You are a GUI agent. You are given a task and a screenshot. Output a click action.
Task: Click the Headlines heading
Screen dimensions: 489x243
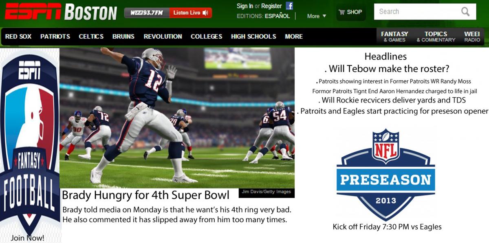click(385, 57)
